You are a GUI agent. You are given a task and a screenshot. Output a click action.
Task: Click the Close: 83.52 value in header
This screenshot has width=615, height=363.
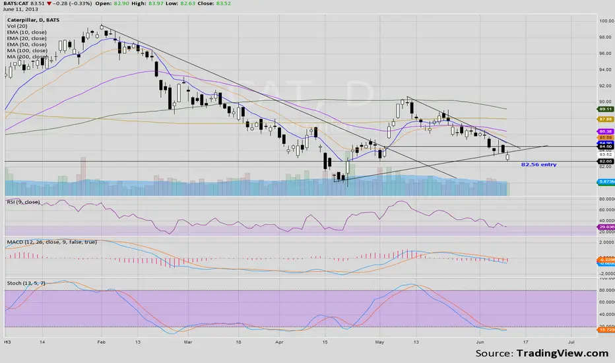click(214, 3)
